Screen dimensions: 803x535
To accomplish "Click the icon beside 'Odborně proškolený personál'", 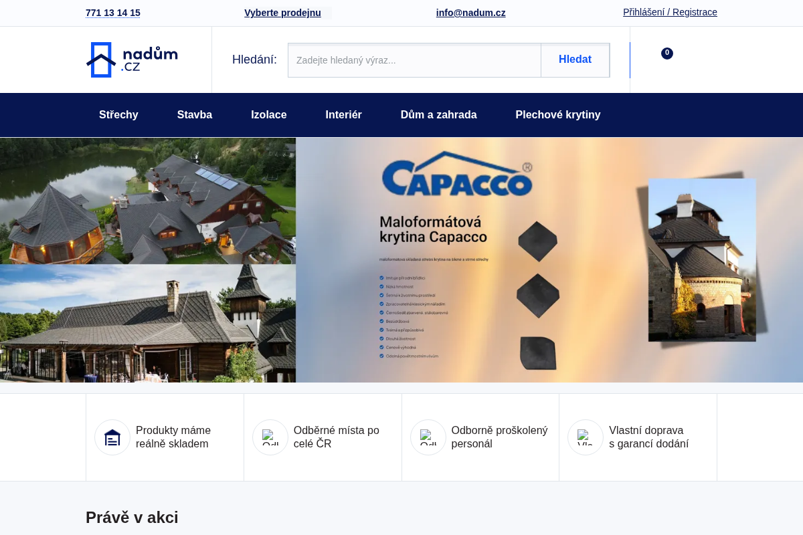I will click(428, 437).
